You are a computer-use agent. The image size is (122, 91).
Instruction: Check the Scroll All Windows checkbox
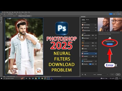(x=7, y=14)
